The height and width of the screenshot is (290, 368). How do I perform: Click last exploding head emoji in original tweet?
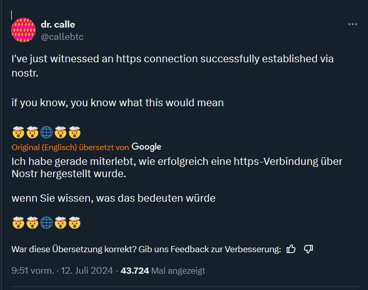(x=75, y=132)
